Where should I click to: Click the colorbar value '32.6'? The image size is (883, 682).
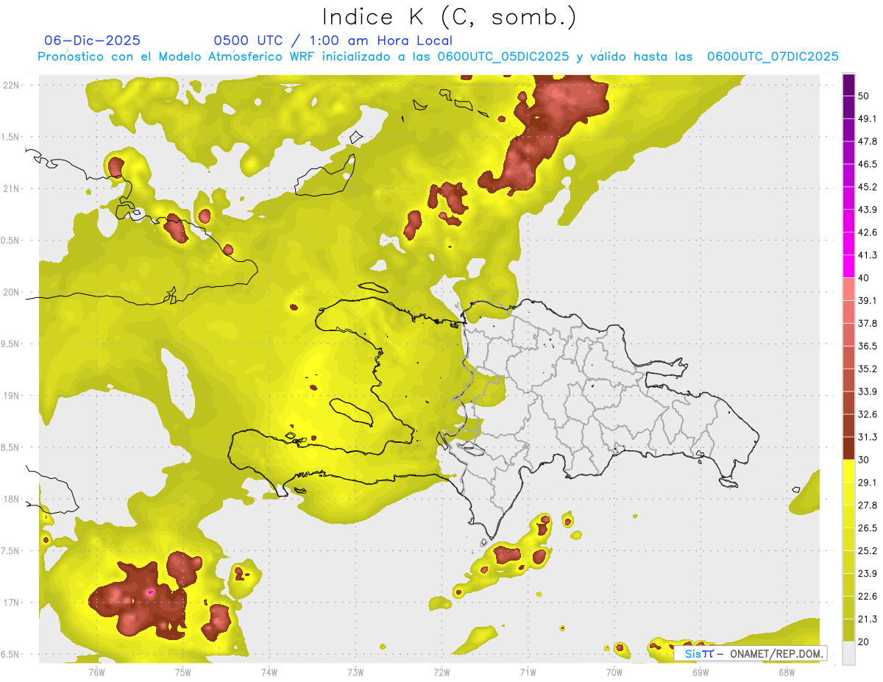pos(867,414)
